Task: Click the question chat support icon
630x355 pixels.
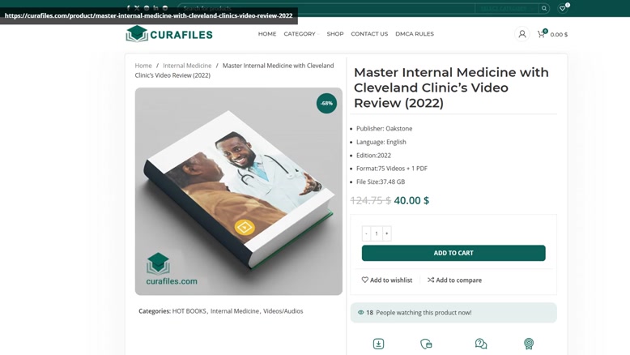Action: coord(480,344)
